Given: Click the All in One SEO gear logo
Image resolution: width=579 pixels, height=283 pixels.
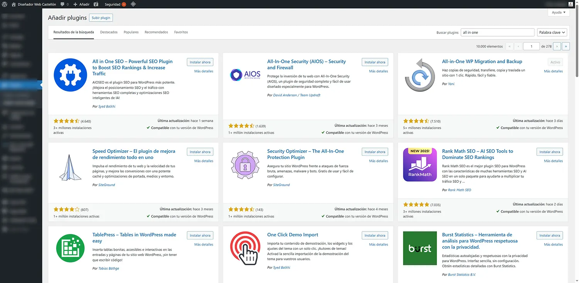Looking at the screenshot, I should click(70, 75).
